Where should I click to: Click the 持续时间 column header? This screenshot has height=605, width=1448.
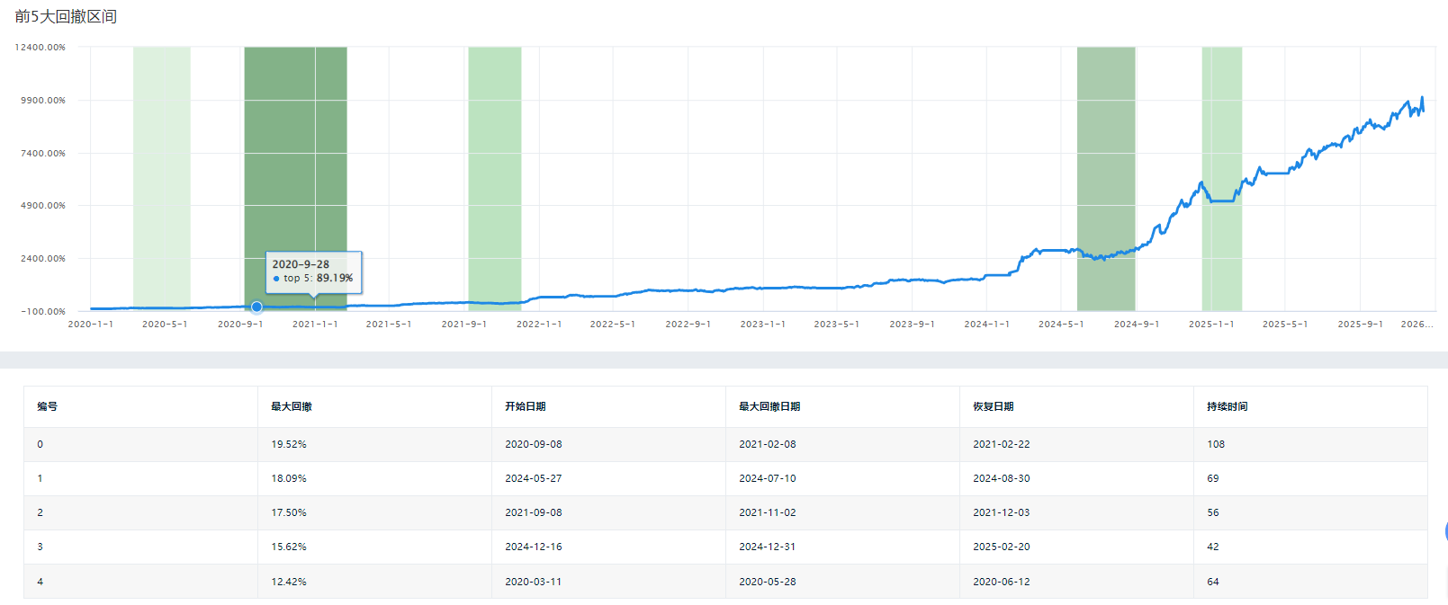(x=1228, y=406)
